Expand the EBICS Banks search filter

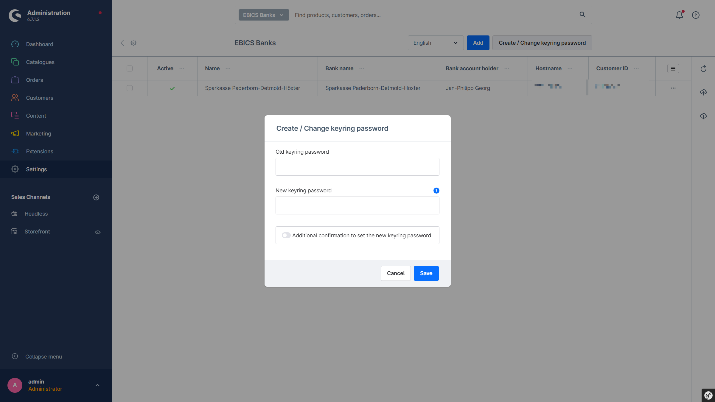(x=263, y=15)
